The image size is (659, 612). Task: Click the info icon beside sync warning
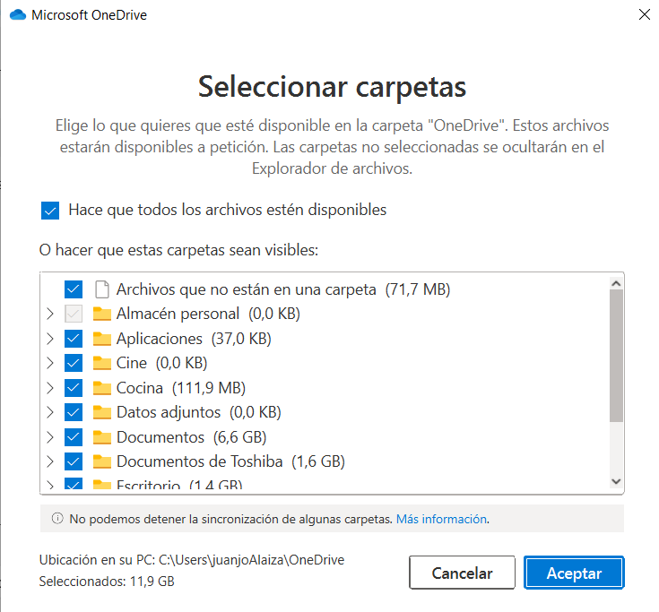[x=57, y=518]
